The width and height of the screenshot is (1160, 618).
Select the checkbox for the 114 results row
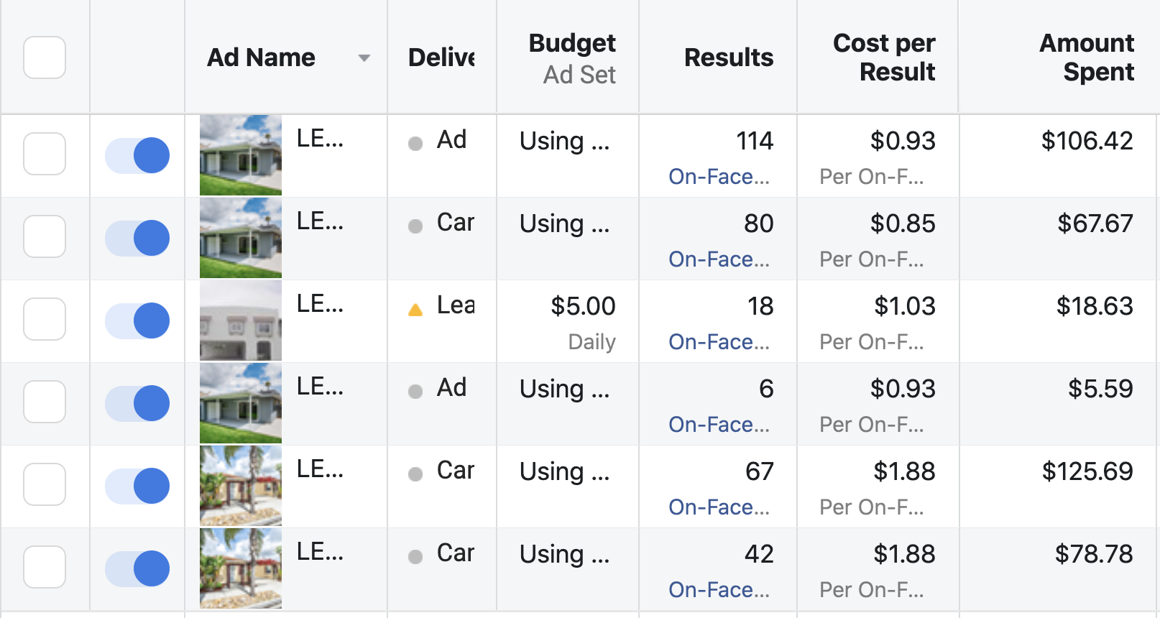(x=45, y=154)
